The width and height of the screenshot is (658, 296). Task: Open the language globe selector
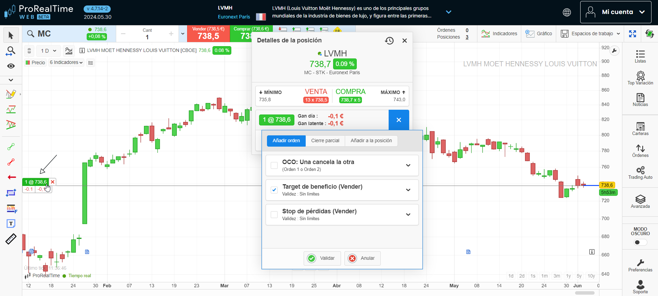(x=567, y=12)
